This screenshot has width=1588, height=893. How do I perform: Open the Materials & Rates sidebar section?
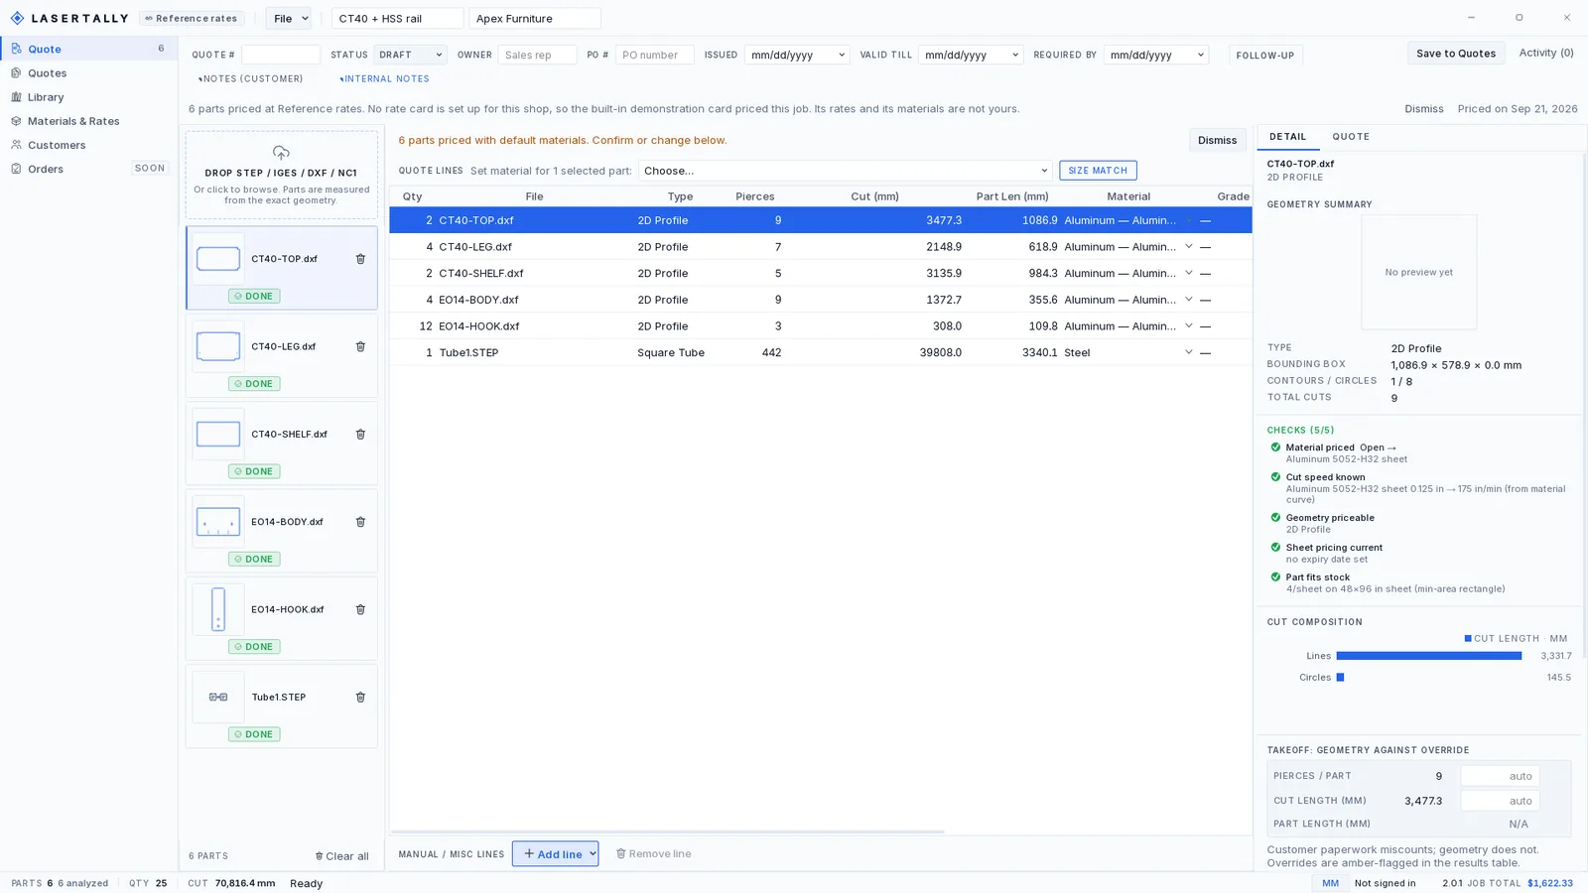pos(73,121)
